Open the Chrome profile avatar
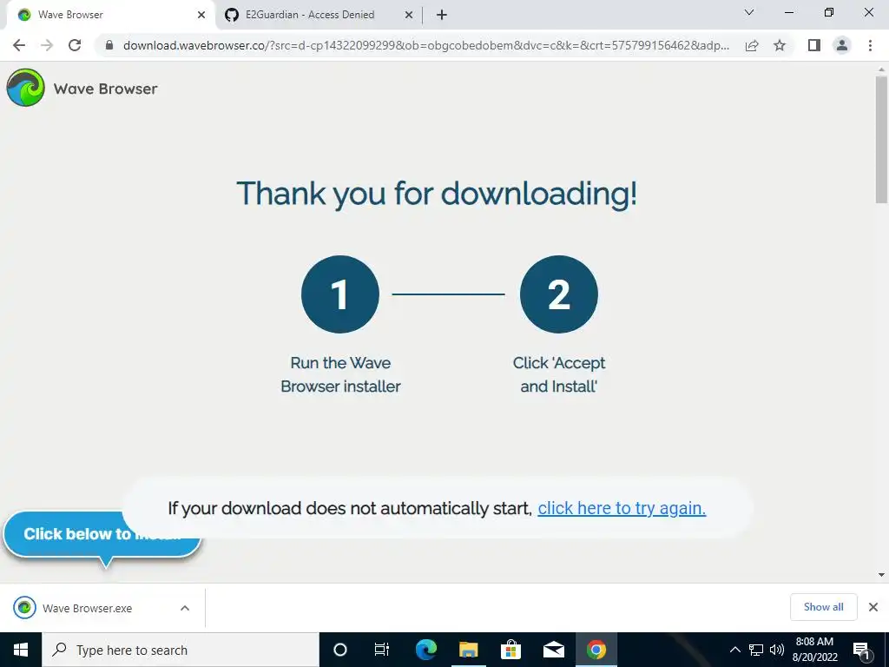This screenshot has width=889, height=667. (x=842, y=45)
